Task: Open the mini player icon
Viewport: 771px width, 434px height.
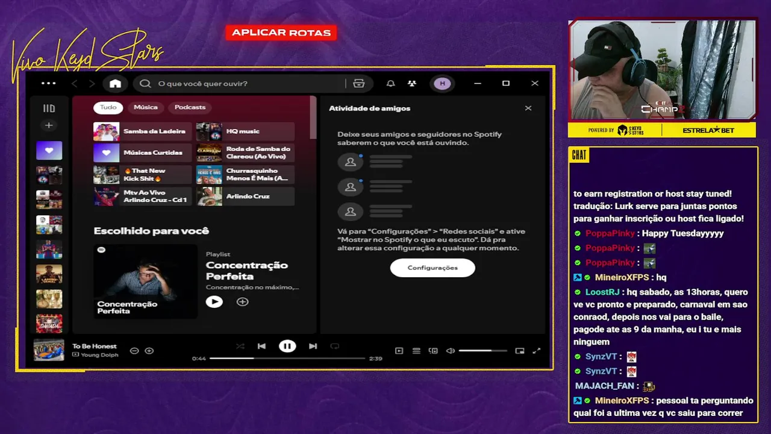Action: tap(520, 351)
